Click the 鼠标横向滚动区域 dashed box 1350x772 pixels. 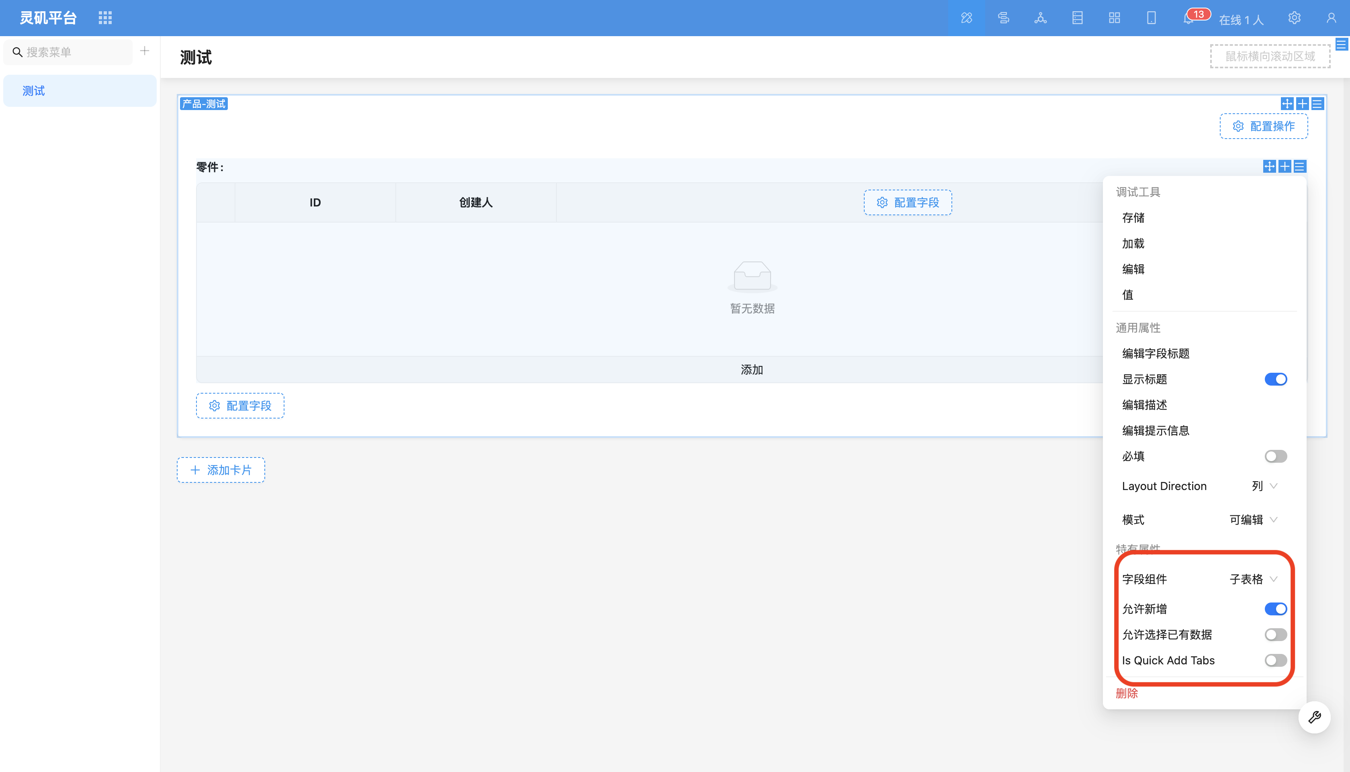point(1270,56)
